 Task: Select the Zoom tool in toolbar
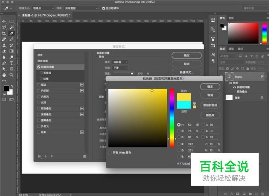pos(12,75)
